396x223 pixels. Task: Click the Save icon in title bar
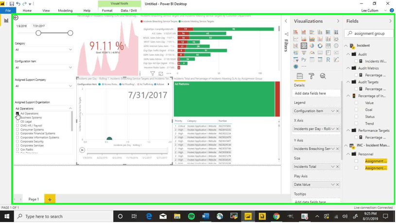click(x=12, y=3)
